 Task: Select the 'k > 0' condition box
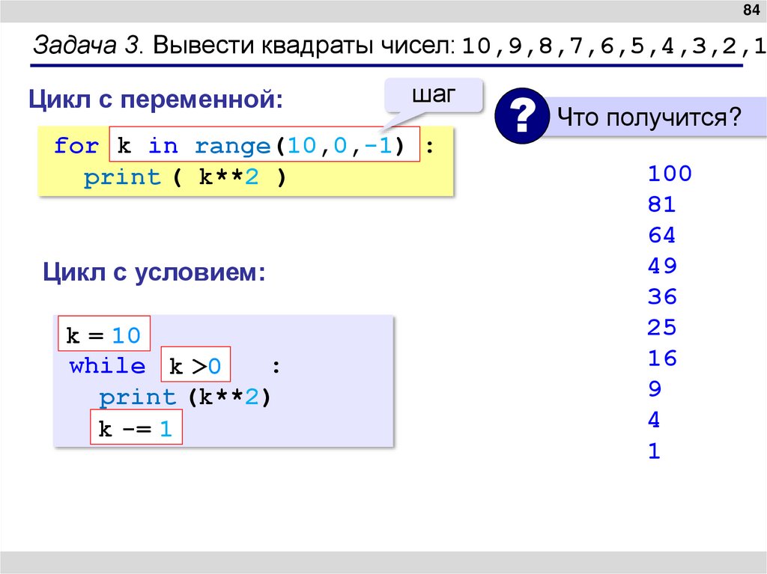pyautogui.click(x=196, y=364)
